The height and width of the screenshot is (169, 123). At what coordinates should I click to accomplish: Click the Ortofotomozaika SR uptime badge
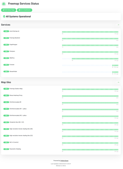pos(6,102)
